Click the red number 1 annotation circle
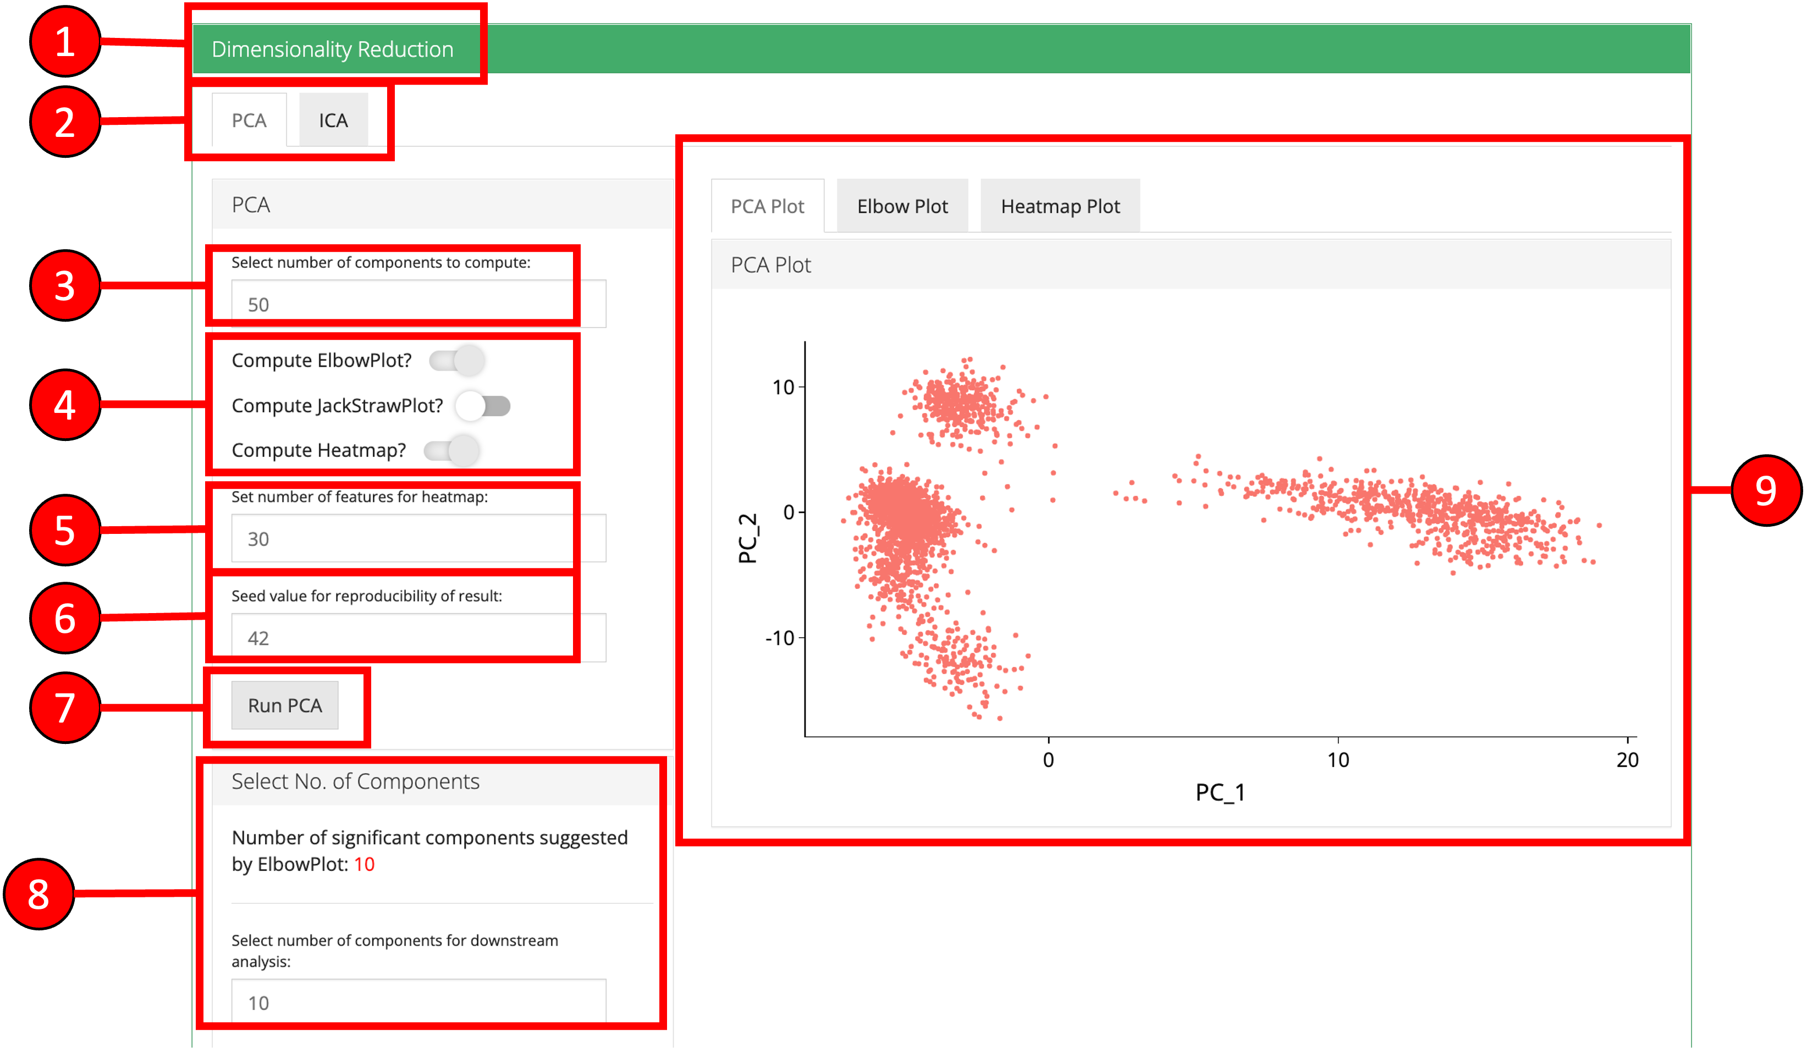The image size is (1807, 1048). coord(64,42)
